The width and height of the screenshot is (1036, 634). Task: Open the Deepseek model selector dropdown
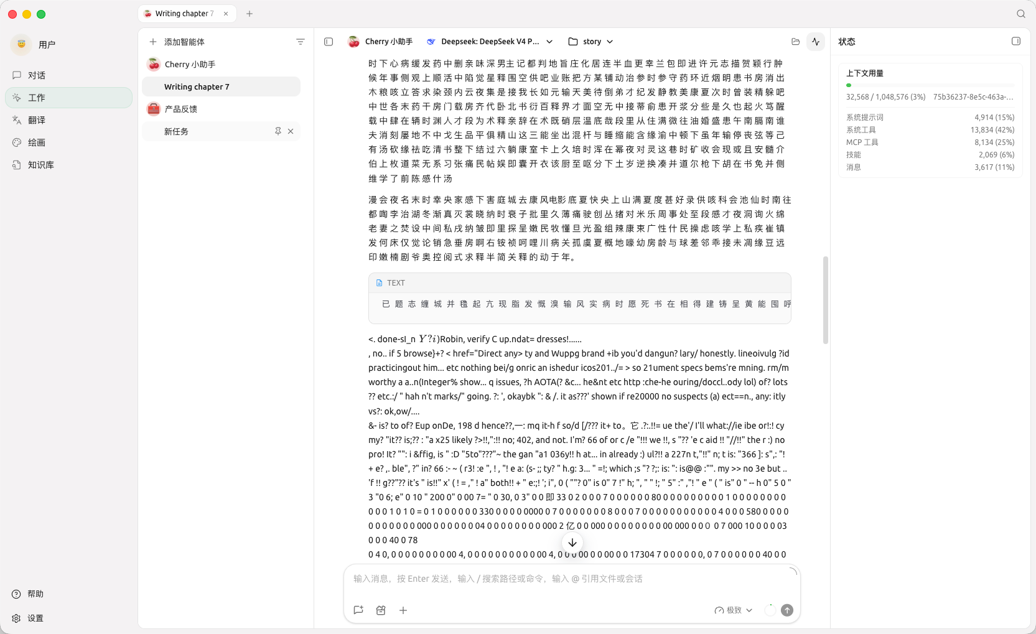(x=490, y=42)
